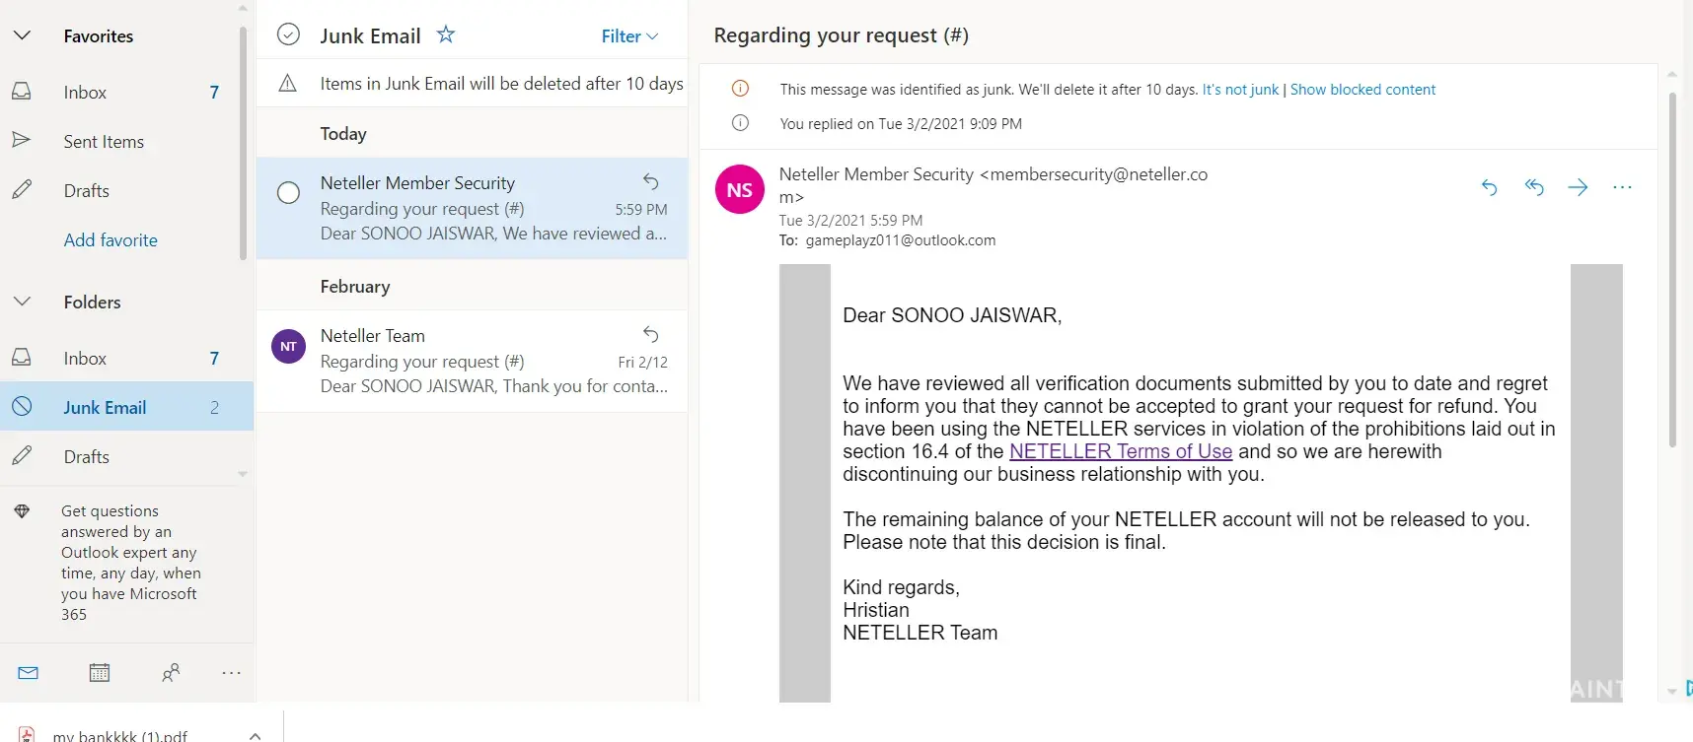Tick the Neteller Member Security message circle
The height and width of the screenshot is (742, 1693).
pyautogui.click(x=288, y=193)
